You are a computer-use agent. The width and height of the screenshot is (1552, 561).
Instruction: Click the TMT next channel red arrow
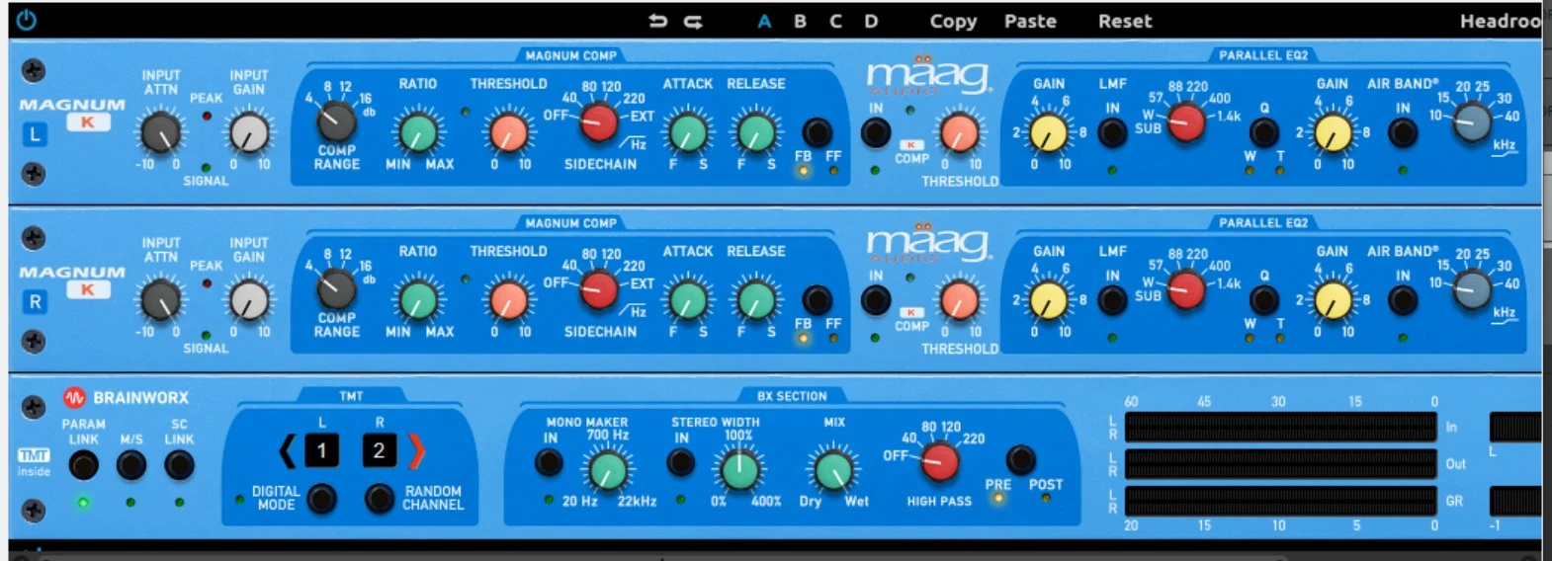(x=416, y=451)
